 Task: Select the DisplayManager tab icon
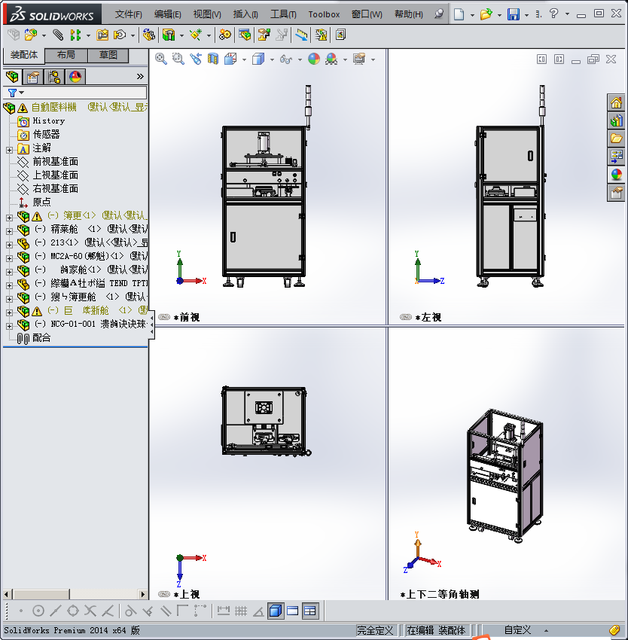[x=75, y=76]
